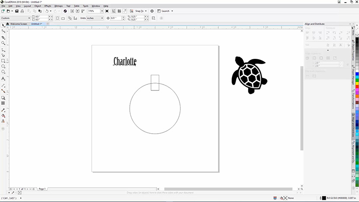Open the Effects menu
This screenshot has height=202, width=359.
coord(48,6)
